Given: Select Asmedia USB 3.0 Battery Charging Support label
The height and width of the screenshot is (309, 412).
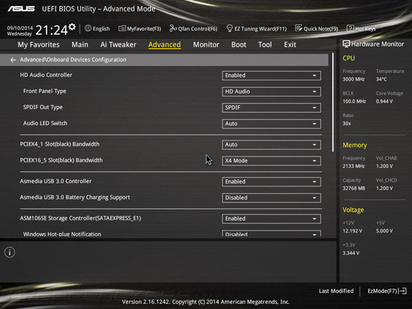Looking at the screenshot, I should (75, 198).
